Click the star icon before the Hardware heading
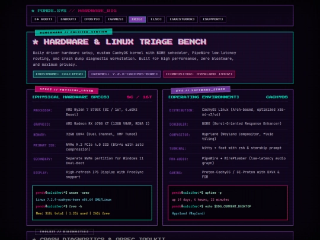This screenshot has height=240, width=320. (36, 42)
